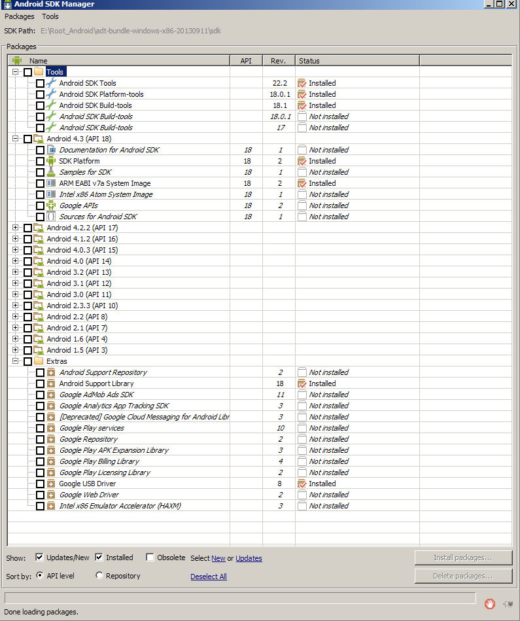Open the Tools menu
Image resolution: width=520 pixels, height=621 pixels.
(x=50, y=16)
